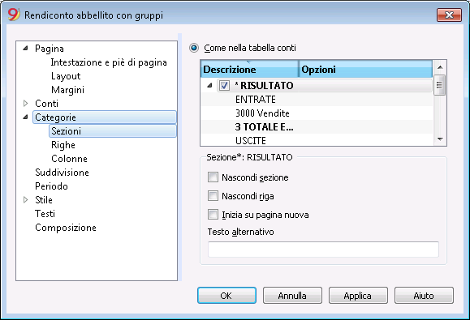
Task: Click the scroll up arrow in table
Action: 440,67
